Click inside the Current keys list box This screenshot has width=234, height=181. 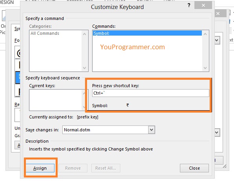pos(56,100)
